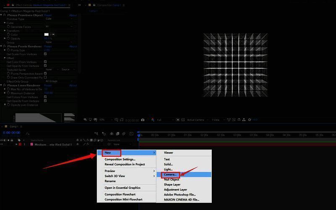Click Reset for Plexus Primitives Object

(x=48, y=15)
